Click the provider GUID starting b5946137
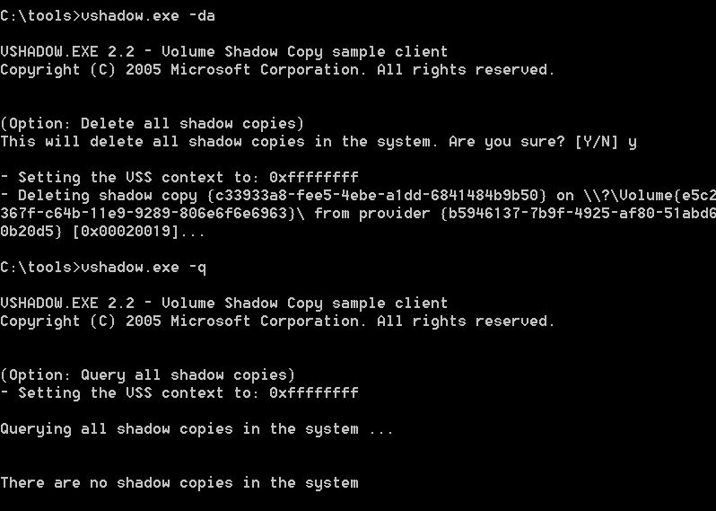The width and height of the screenshot is (716, 511). pos(578,214)
